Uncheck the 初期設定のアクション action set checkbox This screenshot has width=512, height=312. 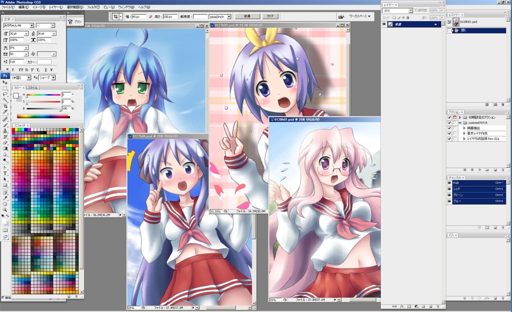tap(449, 117)
